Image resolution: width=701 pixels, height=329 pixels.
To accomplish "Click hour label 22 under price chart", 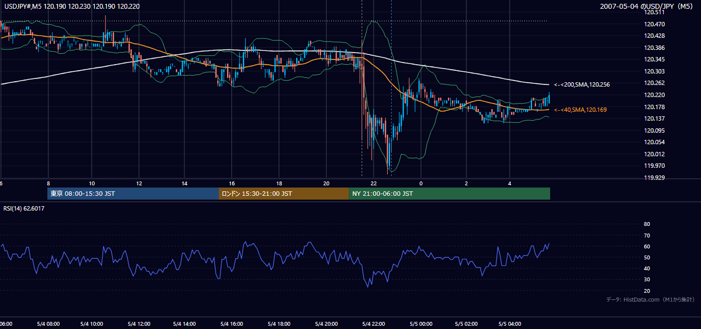I will coord(374,184).
